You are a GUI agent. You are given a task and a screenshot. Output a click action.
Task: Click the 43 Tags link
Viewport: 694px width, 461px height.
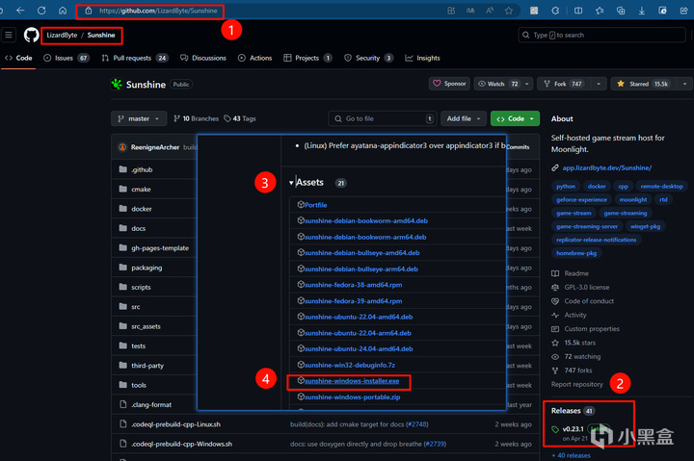click(240, 118)
